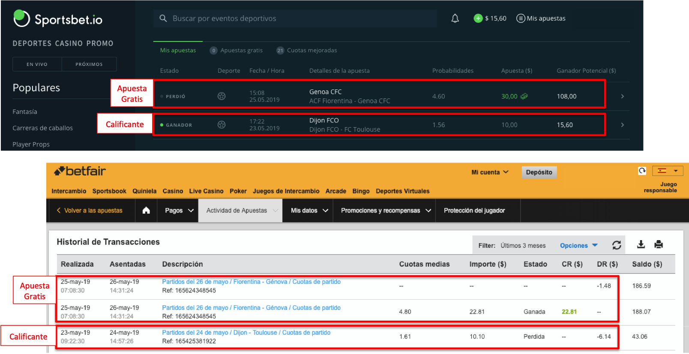Select the PRÓXIMOS button
The width and height of the screenshot is (689, 354).
coord(89,64)
